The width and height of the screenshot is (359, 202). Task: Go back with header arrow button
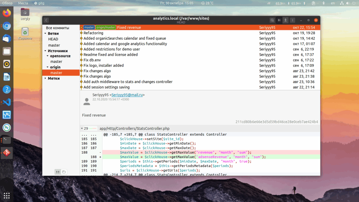pyautogui.click(x=46, y=20)
